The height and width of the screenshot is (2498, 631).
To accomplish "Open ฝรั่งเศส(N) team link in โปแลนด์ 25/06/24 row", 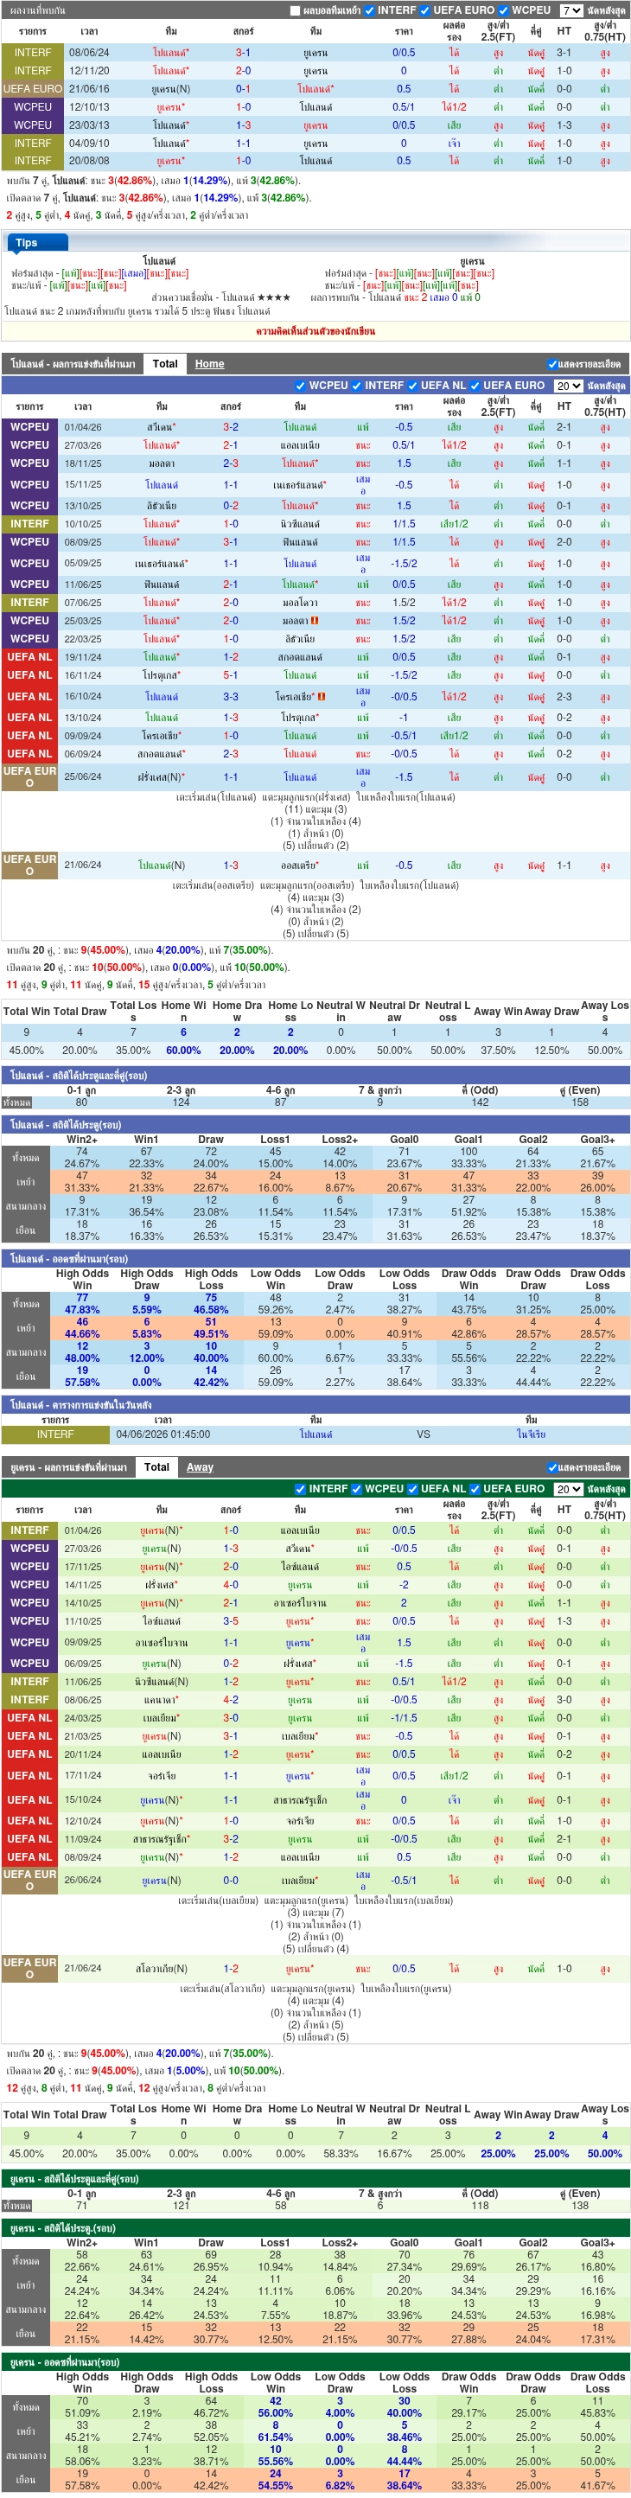I will (x=161, y=776).
